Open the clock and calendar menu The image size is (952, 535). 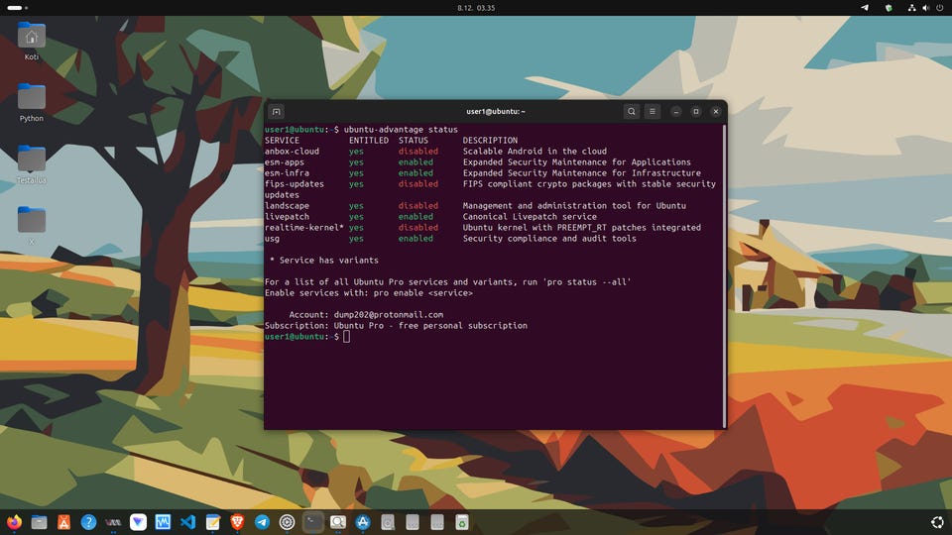(476, 7)
